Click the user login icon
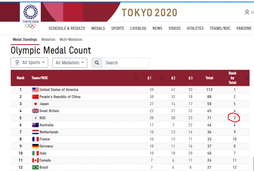The height and width of the screenshot is (171, 254). coord(247,12)
